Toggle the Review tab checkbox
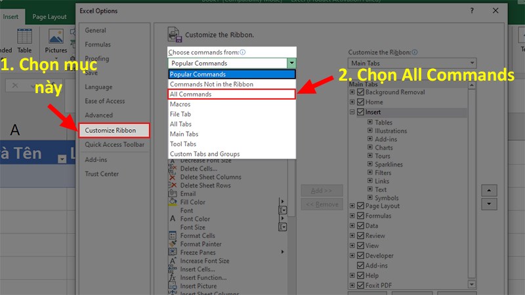 click(360, 235)
